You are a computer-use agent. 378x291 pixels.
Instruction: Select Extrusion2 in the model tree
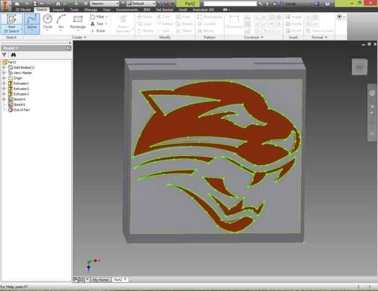[18, 88]
